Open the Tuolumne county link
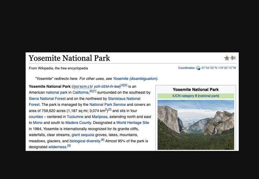 coord(75,117)
